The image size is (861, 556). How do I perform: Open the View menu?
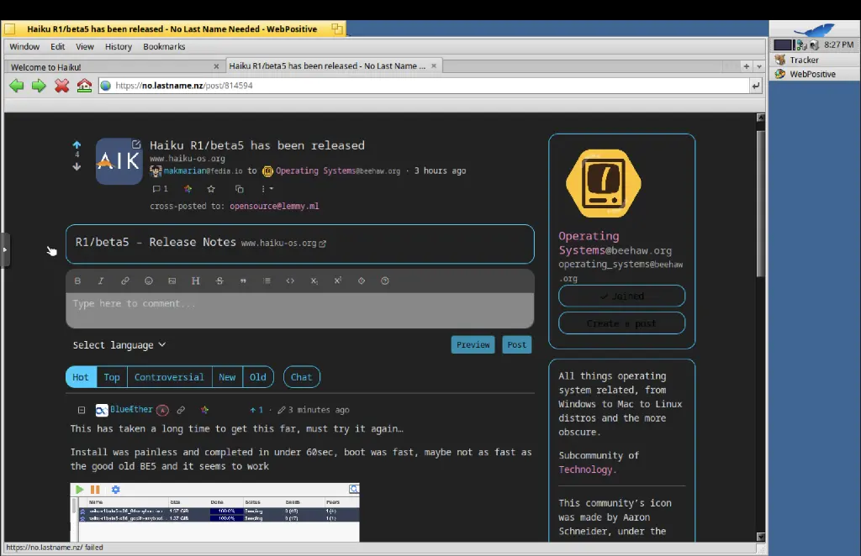85,46
